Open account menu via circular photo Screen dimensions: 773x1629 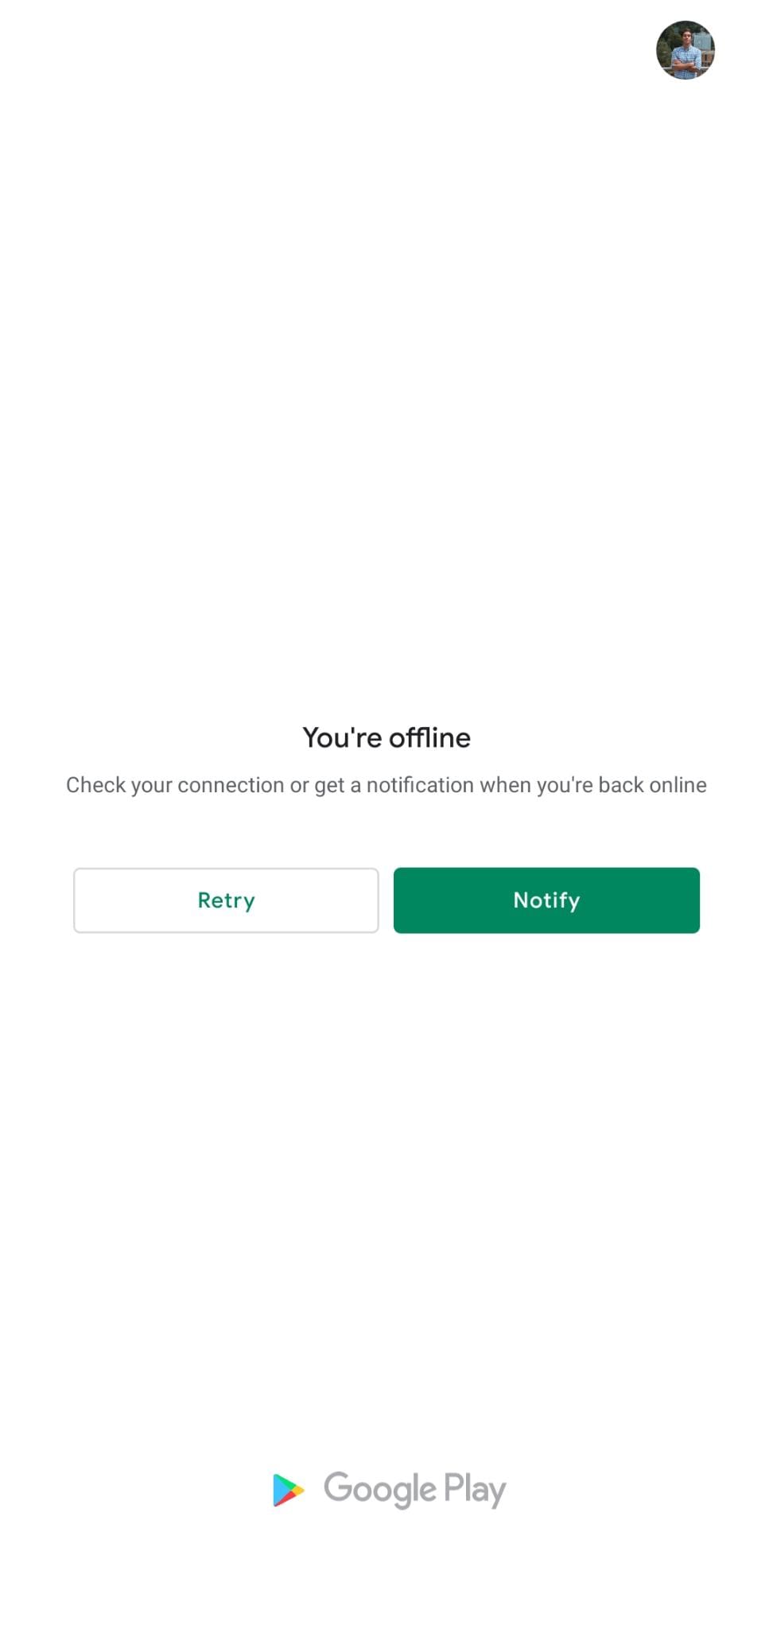point(685,50)
